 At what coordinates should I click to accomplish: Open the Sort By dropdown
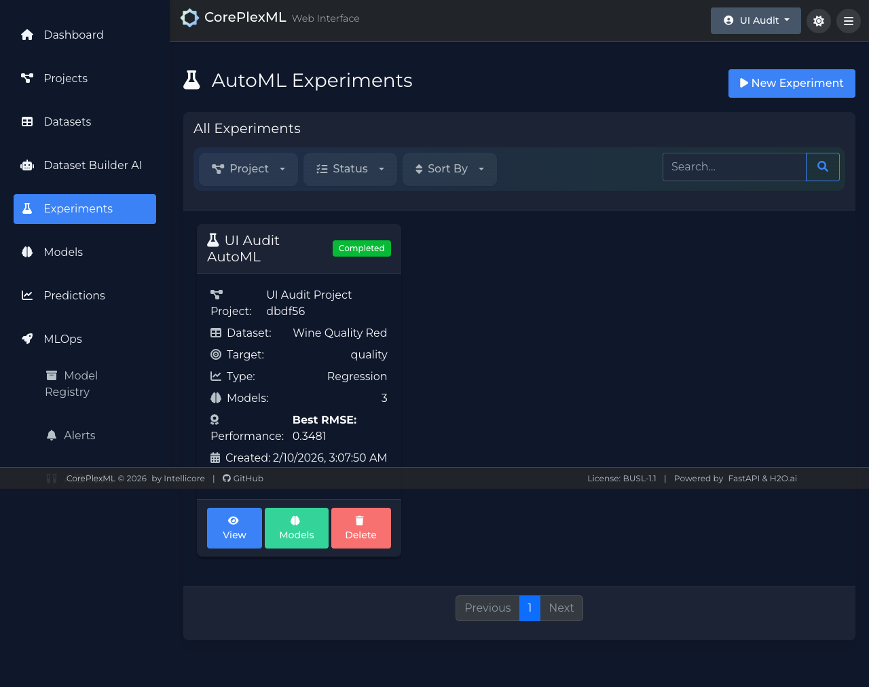tap(449, 169)
